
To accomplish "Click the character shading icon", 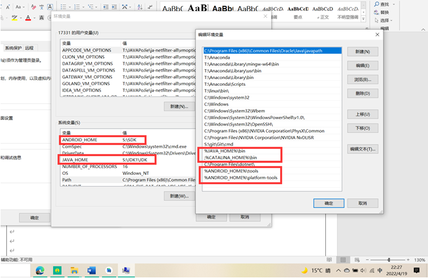I will (x=41, y=18).
